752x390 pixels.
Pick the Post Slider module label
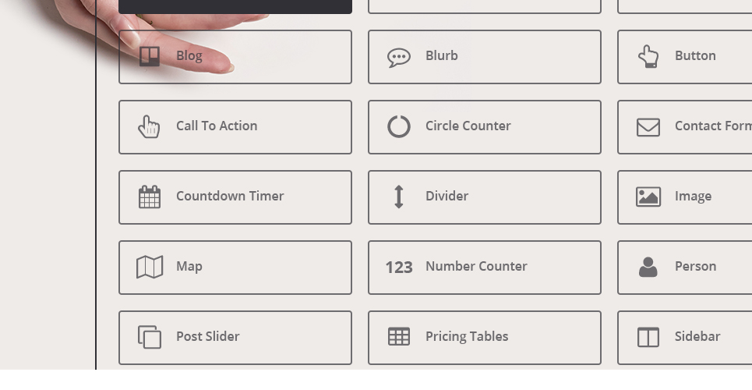(207, 336)
